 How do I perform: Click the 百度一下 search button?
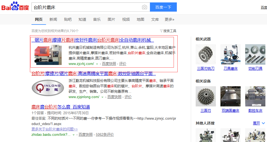click(163, 7)
